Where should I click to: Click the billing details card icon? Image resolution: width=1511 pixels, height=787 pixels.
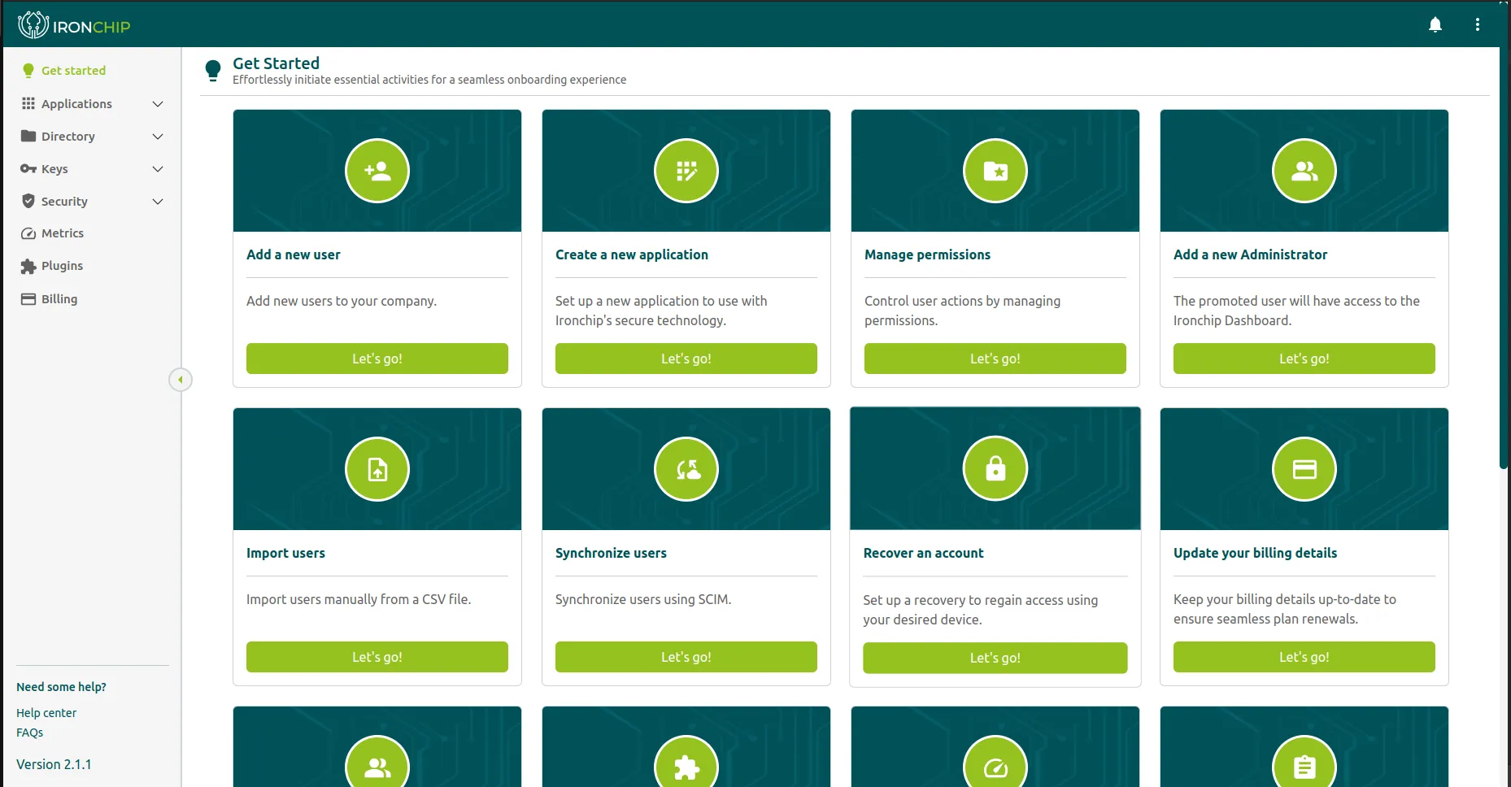click(x=1304, y=469)
